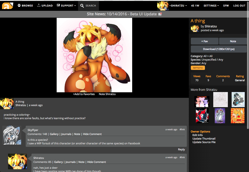
Task: Open the Trick or Treat thumbnail
Action: 202,102
